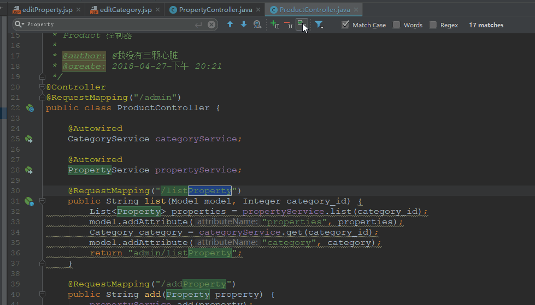
Task: Click Spring bean gutter icon on line 22
Action: pos(30,108)
